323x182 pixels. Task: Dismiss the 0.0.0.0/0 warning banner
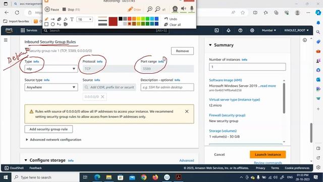[x=187, y=111]
